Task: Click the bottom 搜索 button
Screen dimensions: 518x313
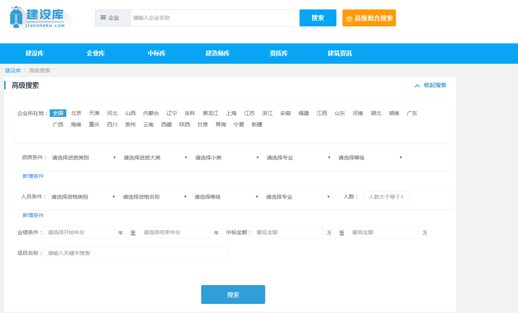Action: (x=233, y=295)
